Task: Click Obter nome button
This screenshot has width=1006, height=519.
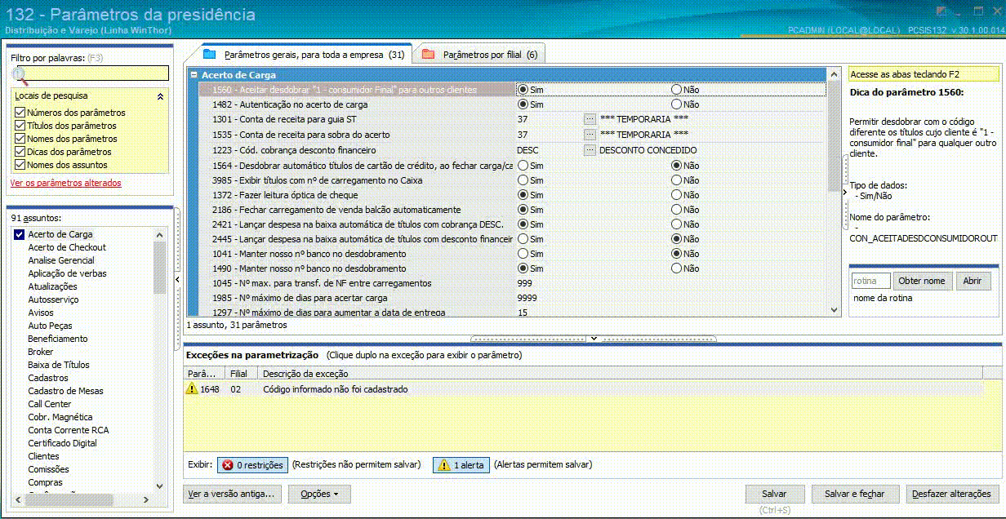Action: (922, 281)
